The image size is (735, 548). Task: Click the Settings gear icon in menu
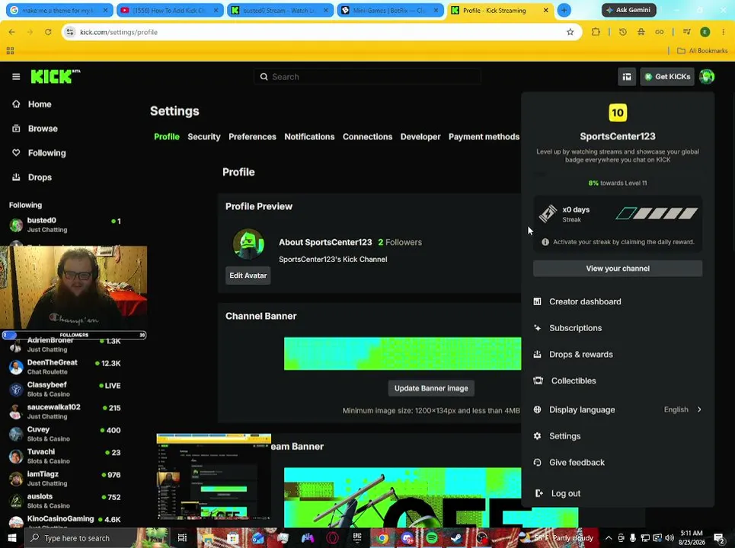point(537,436)
